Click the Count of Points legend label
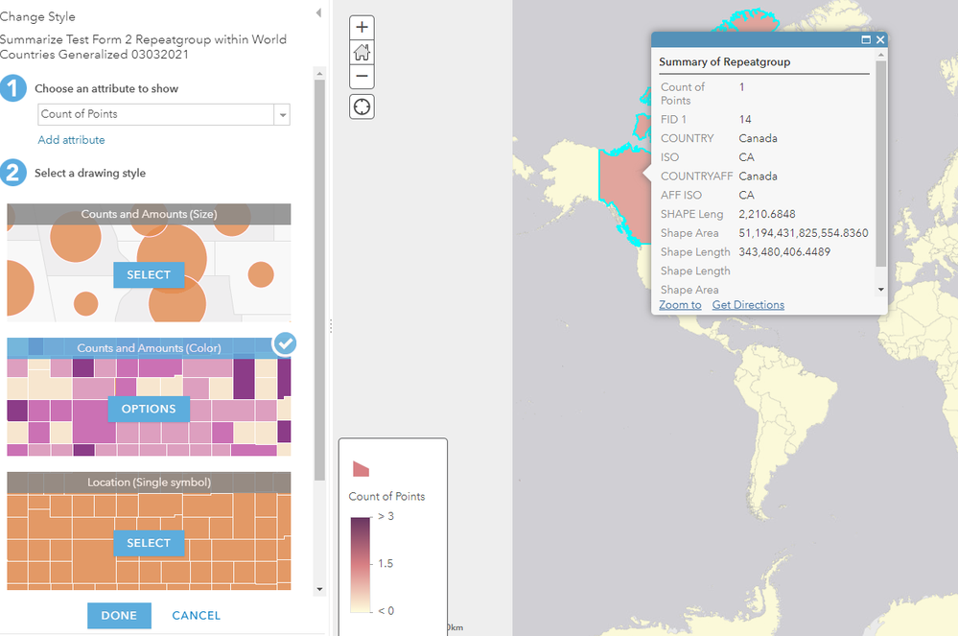Viewport: 958px width, 636px height. [386, 497]
